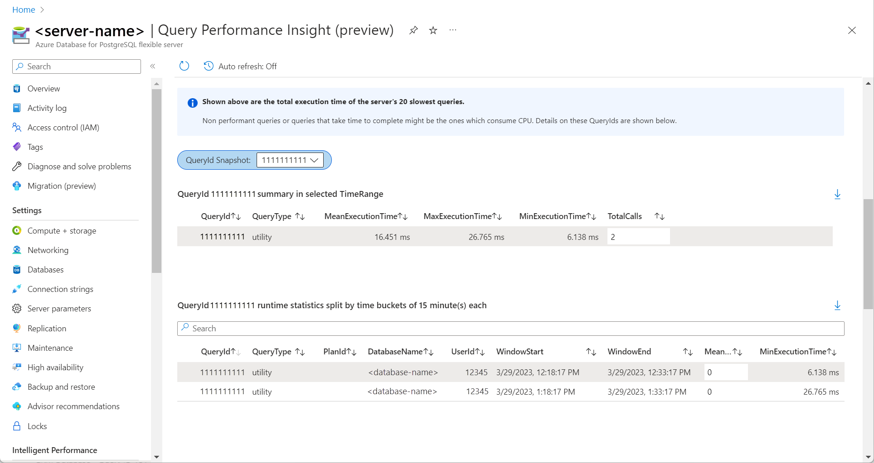Navigate to Home breadcrumb link
Screen dimensions: 874x463
coord(24,10)
